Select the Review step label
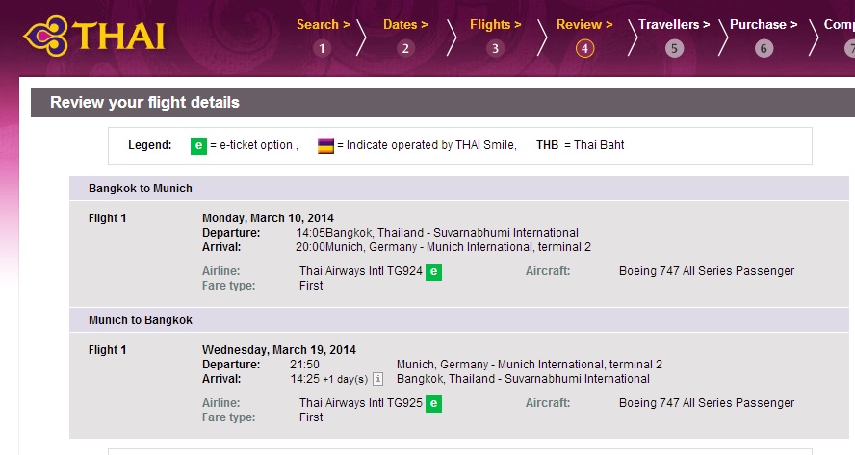Image resolution: width=855 pixels, height=455 pixels. [584, 25]
